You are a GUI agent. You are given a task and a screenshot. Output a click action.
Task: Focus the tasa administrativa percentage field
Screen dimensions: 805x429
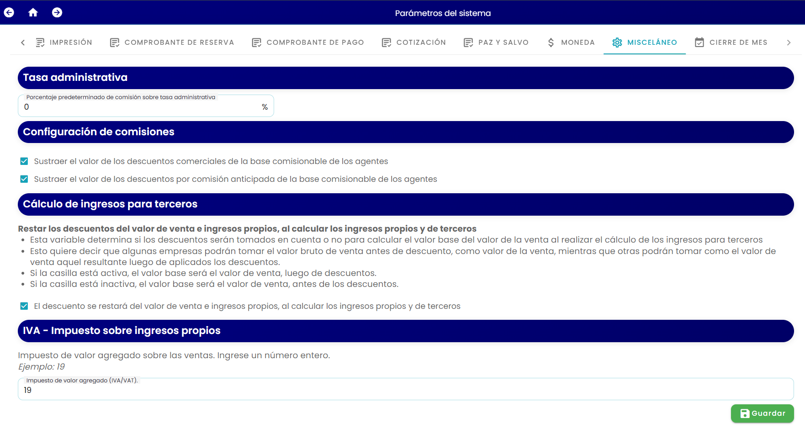point(146,106)
